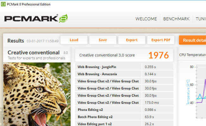Select the Video Editing part 1 v2 row
Image resolution: width=206 pixels, height=126 pixels.
pos(124,124)
